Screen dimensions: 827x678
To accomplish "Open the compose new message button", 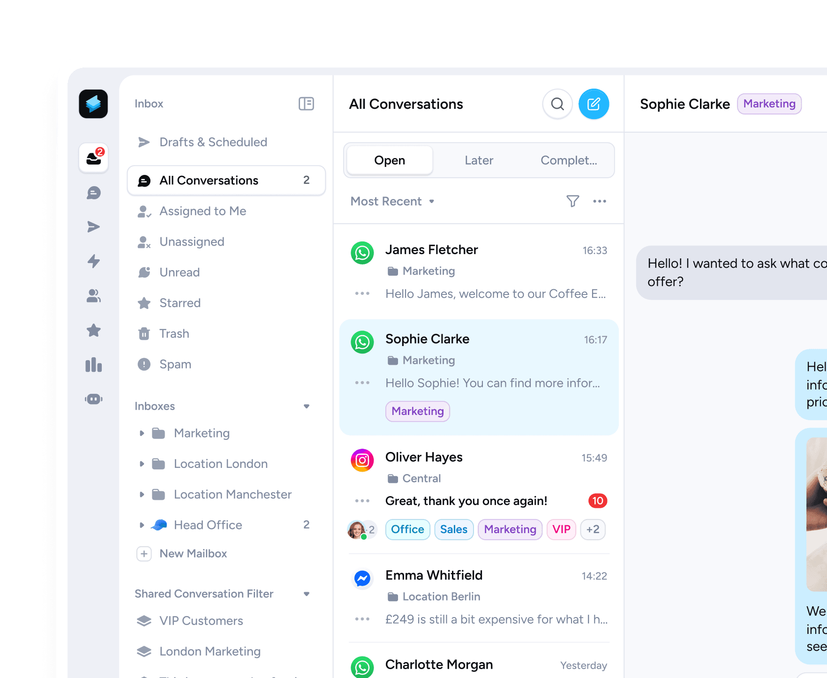I will click(594, 104).
